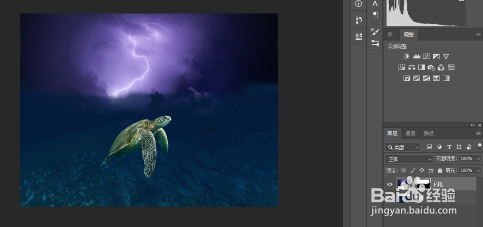This screenshot has width=483, height=227.
Task: Open the Info panel icon
Action: [x=358, y=4]
